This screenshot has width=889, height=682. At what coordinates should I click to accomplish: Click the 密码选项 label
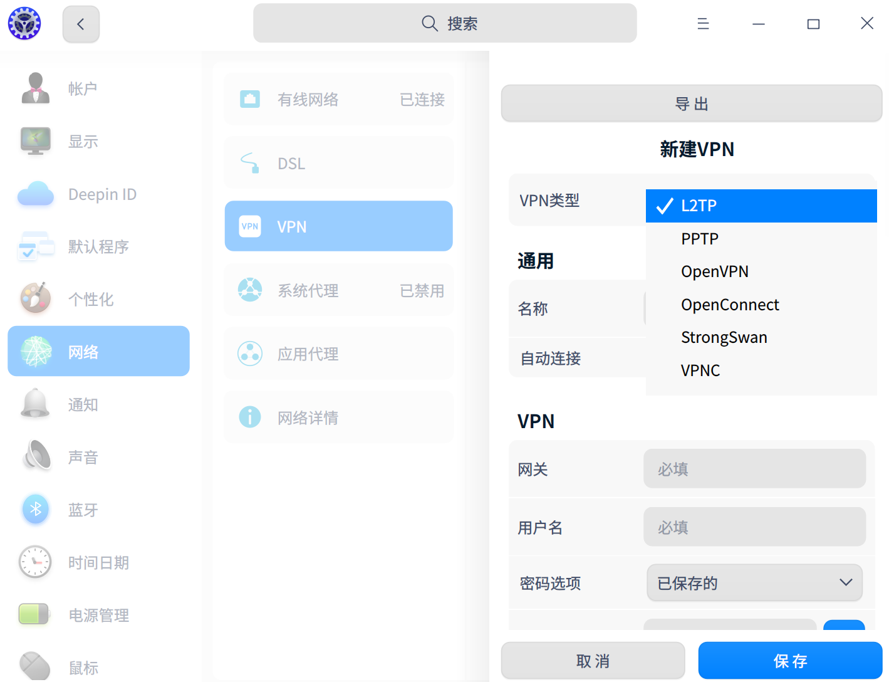click(x=551, y=584)
